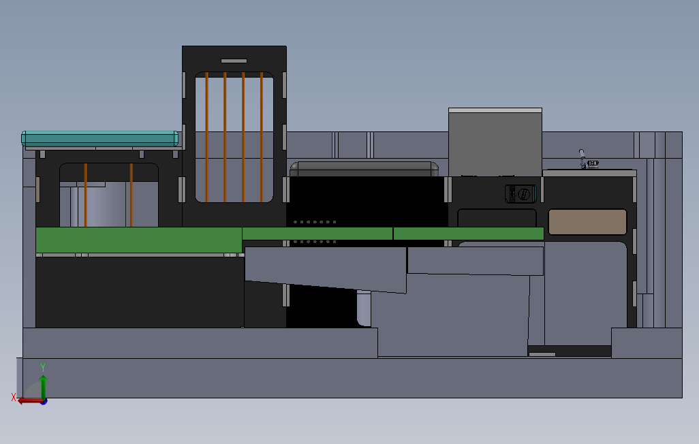Select the long gray base plate at the bottom
699x444 pixels.
pos(352,377)
